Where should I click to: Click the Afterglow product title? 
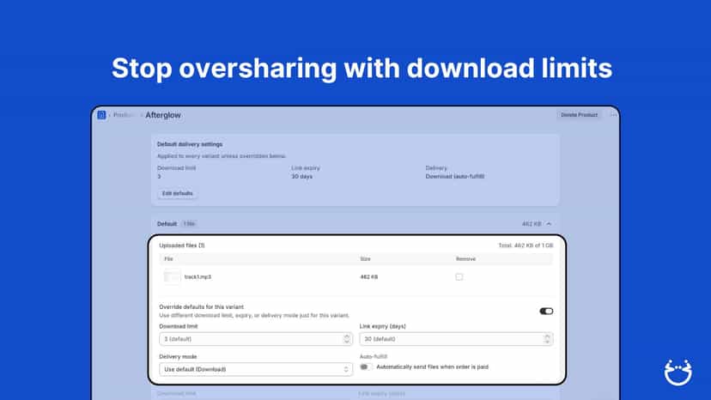[163, 115]
